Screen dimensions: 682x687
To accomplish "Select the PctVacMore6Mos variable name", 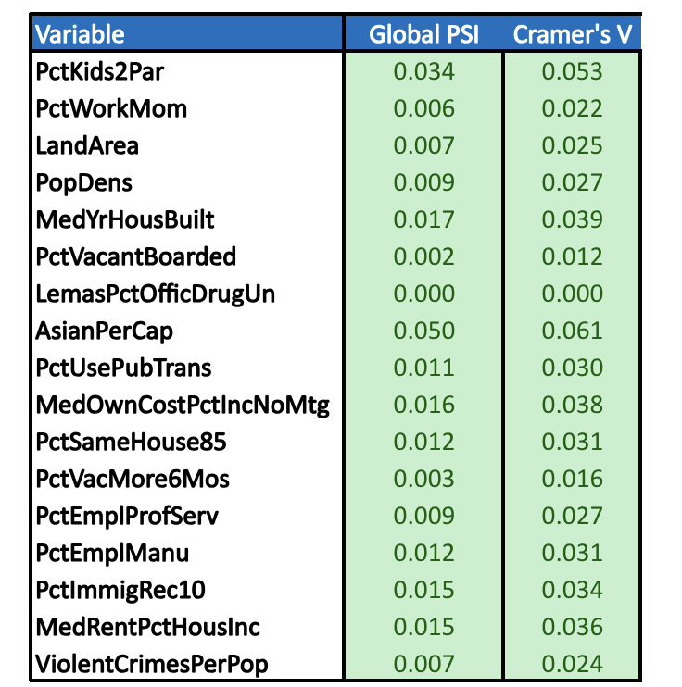I will tap(133, 479).
